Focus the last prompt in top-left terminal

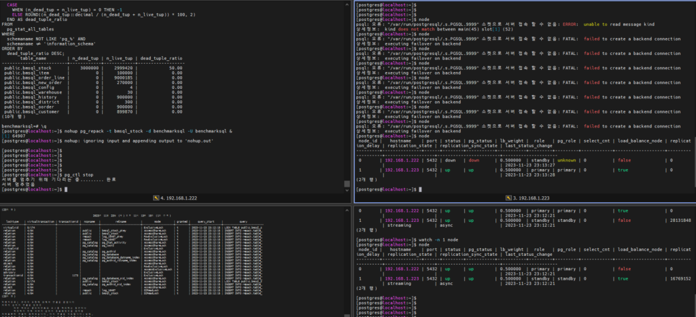65,189
